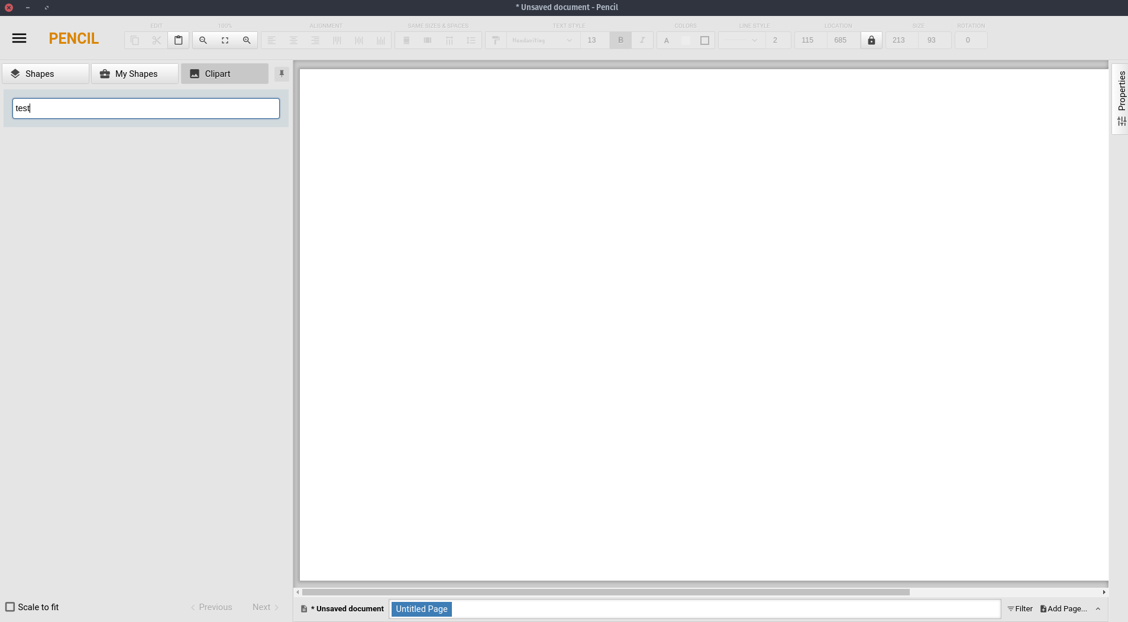Click the Cut scissors icon
The height and width of the screenshot is (622, 1128).
pyautogui.click(x=157, y=40)
